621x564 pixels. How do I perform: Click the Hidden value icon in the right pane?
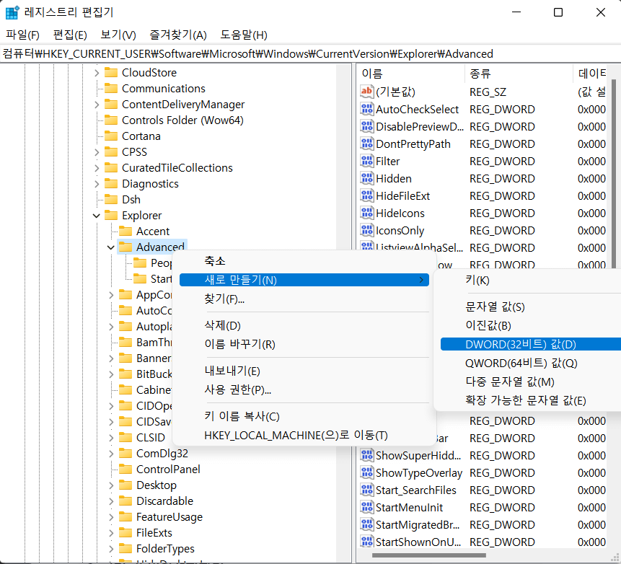tap(366, 178)
